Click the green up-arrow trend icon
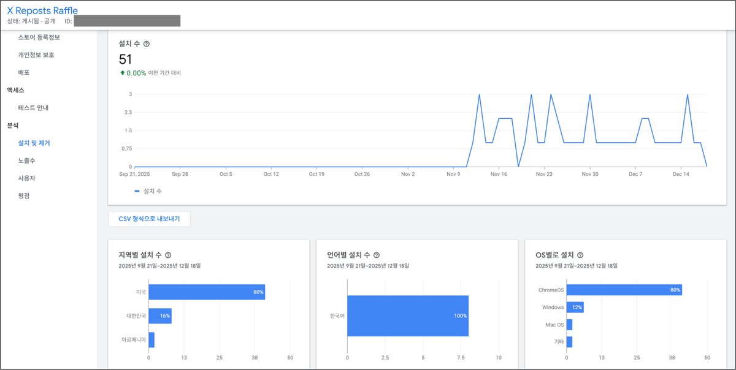Image resolution: width=736 pixels, height=370 pixels. (122, 73)
